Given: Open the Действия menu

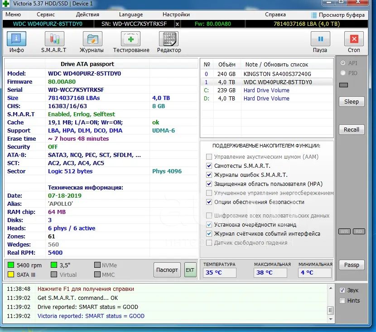Looking at the screenshot, I should pos(87,14).
